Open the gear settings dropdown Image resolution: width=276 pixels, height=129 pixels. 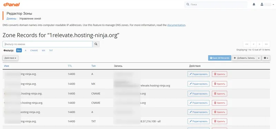pos(266,58)
